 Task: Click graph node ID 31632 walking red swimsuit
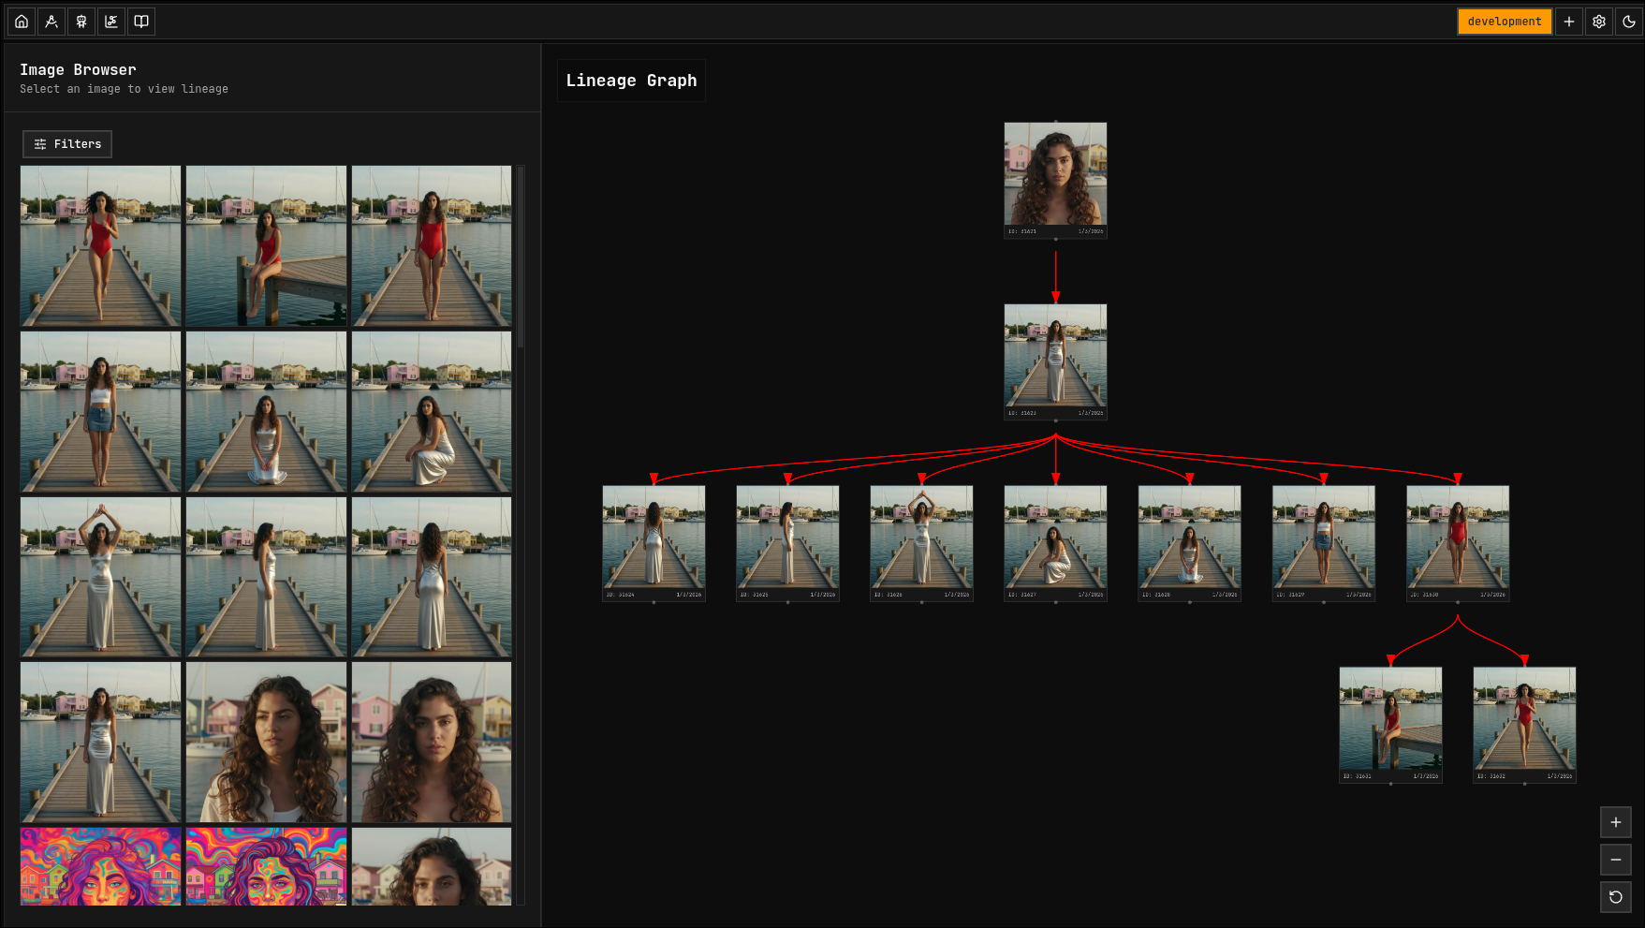1524,725
